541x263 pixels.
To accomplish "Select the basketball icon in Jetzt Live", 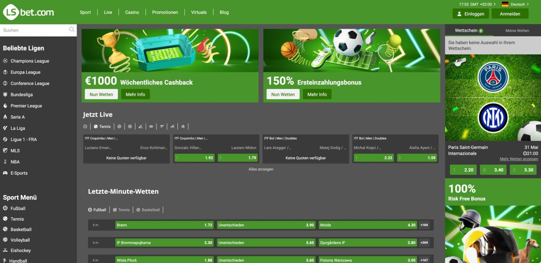I will 119,127.
